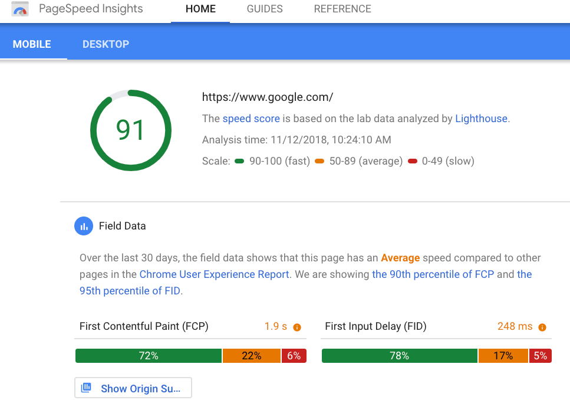This screenshot has width=570, height=400.
Task: Click the Show Origin Summary button
Action: (x=133, y=388)
